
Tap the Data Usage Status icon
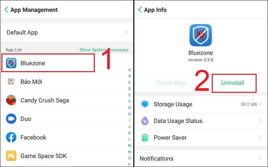[x=145, y=121]
